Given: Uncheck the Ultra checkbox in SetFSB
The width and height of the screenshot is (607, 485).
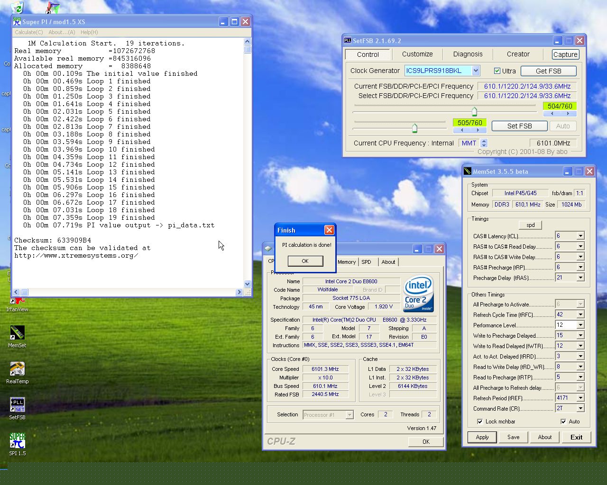Looking at the screenshot, I should tap(497, 71).
